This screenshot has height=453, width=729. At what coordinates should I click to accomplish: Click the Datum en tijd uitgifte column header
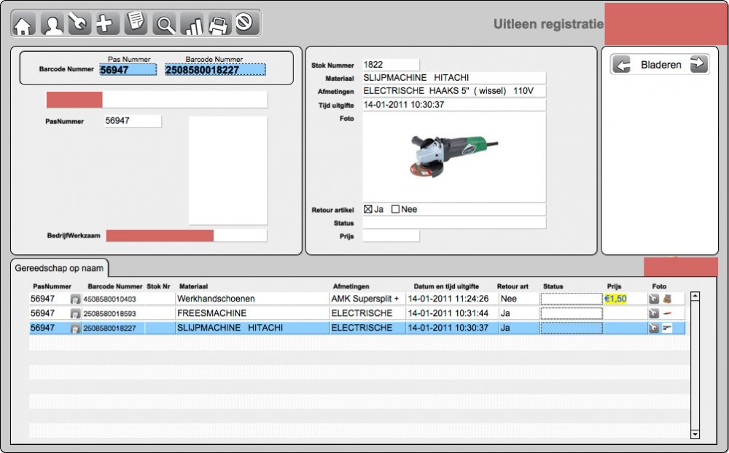(x=446, y=286)
